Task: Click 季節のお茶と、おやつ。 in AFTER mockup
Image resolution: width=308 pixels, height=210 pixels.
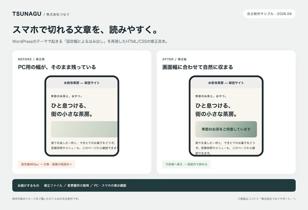Action: (211, 96)
